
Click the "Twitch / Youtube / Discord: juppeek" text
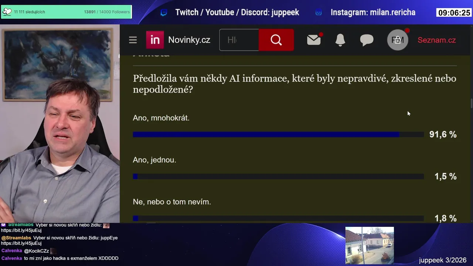click(237, 13)
